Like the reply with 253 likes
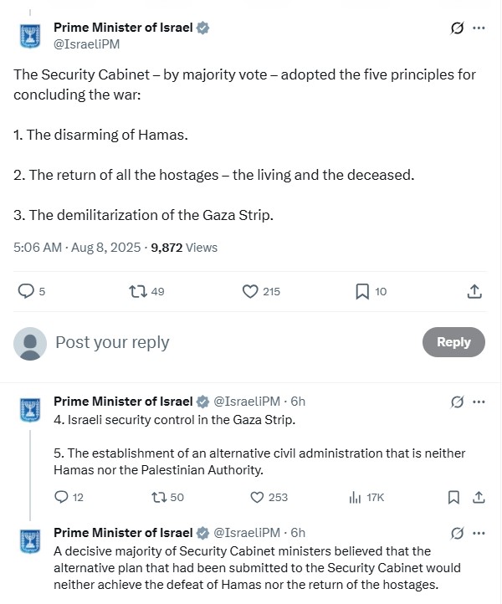Screen dimensions: 502x604 coord(269,497)
